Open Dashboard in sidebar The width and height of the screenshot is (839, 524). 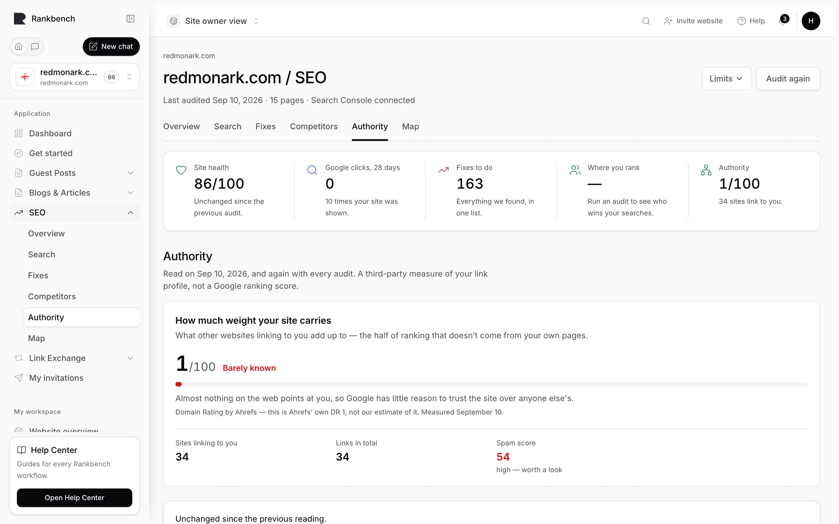tap(74, 133)
